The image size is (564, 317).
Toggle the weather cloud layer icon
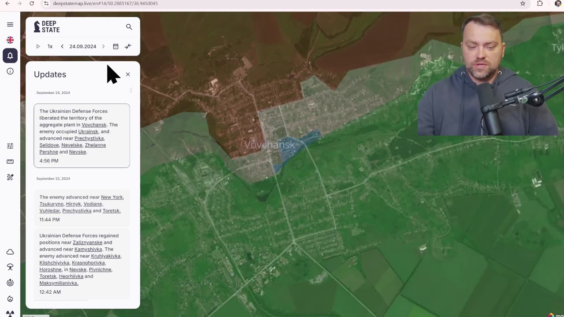click(x=10, y=252)
